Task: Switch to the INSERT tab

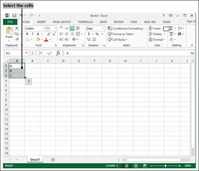Action: click(41, 22)
